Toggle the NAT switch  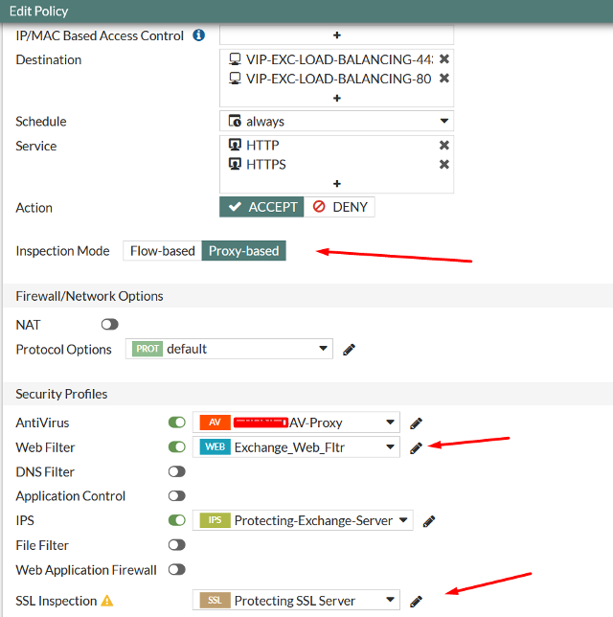(x=110, y=325)
